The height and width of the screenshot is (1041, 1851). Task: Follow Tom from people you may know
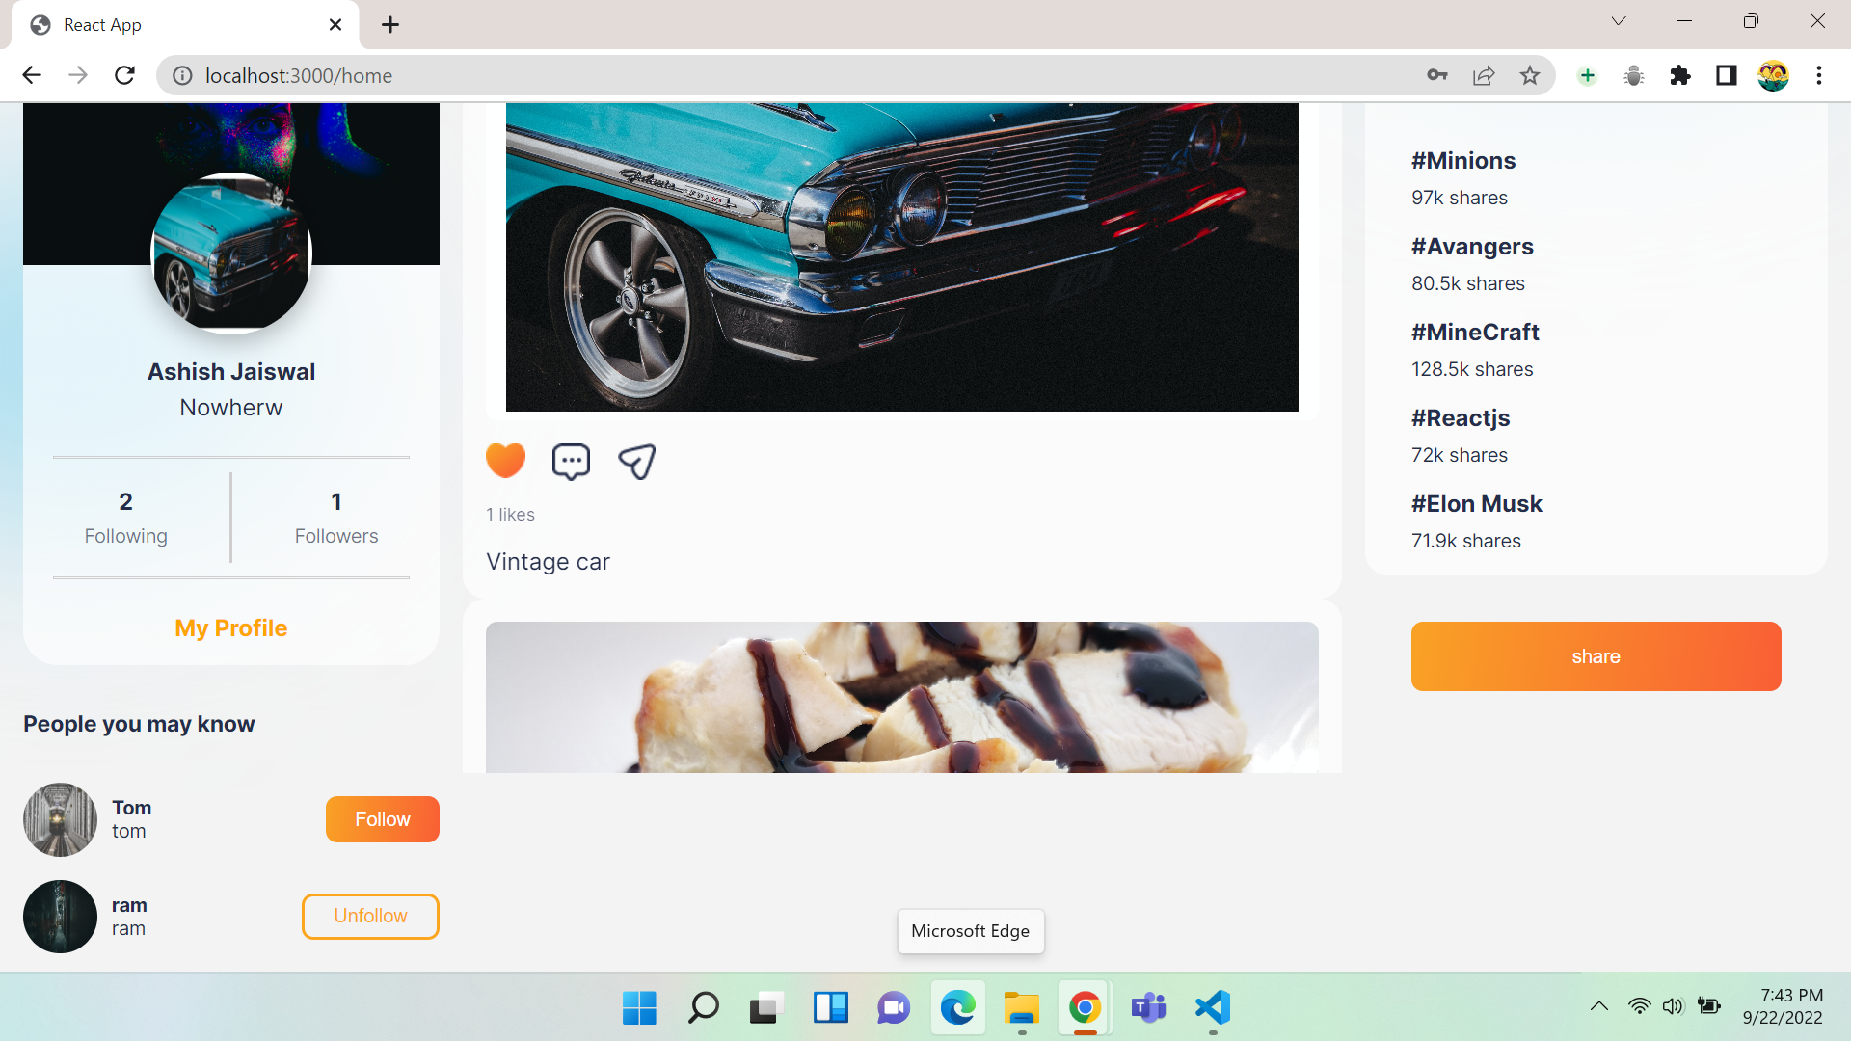(x=382, y=818)
